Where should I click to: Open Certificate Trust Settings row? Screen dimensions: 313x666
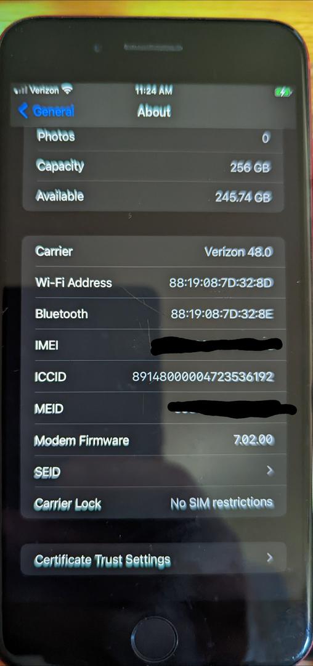pyautogui.click(x=153, y=559)
